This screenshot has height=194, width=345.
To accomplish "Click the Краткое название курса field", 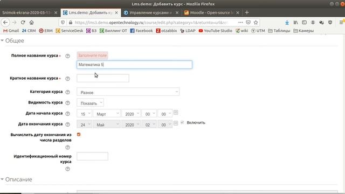I will coord(103,78).
